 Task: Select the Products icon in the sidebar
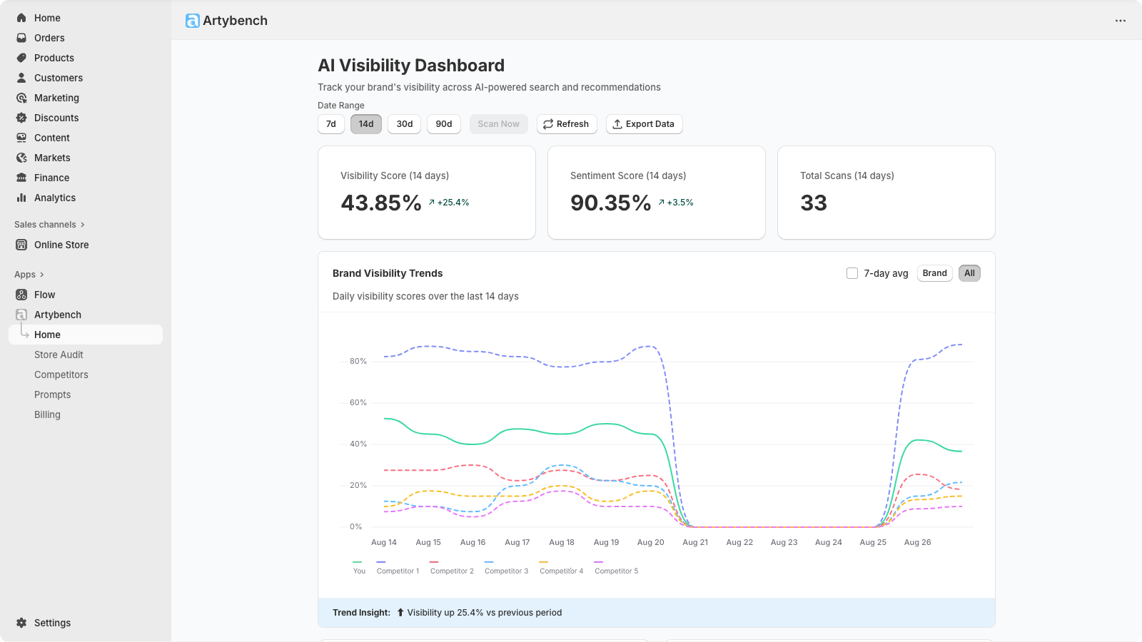click(21, 58)
